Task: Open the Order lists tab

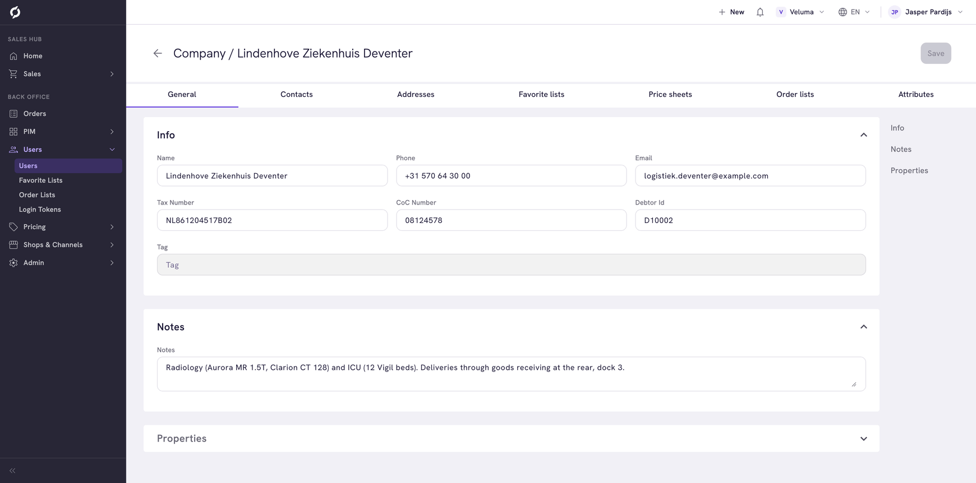Action: (795, 95)
